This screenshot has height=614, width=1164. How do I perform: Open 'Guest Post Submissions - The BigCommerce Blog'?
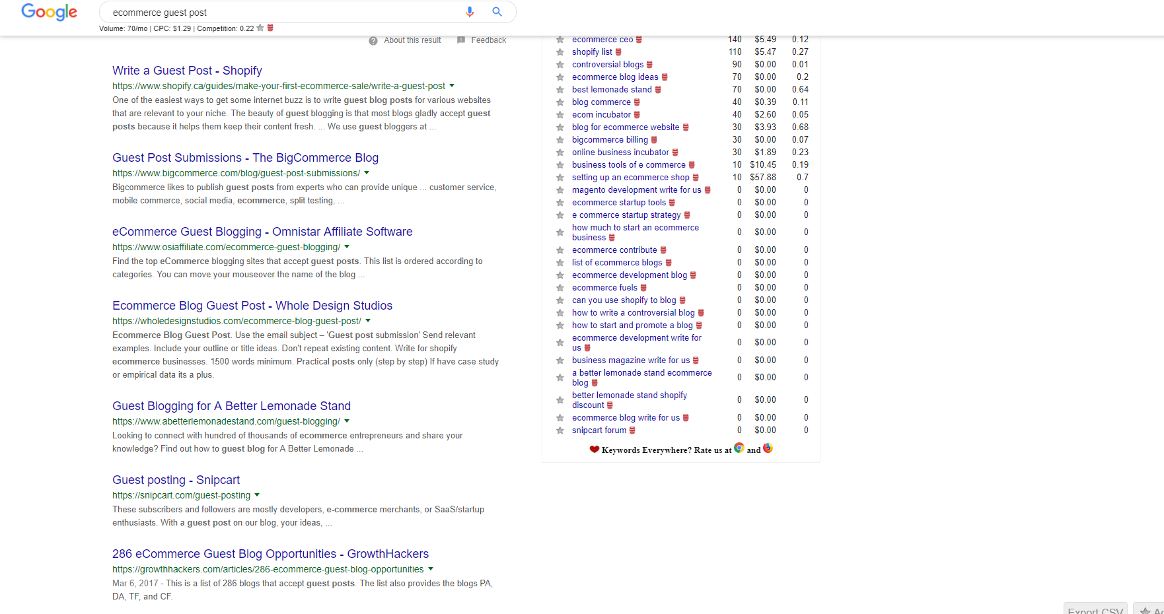(245, 158)
